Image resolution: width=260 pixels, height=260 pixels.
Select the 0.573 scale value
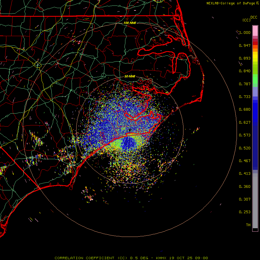(245, 135)
